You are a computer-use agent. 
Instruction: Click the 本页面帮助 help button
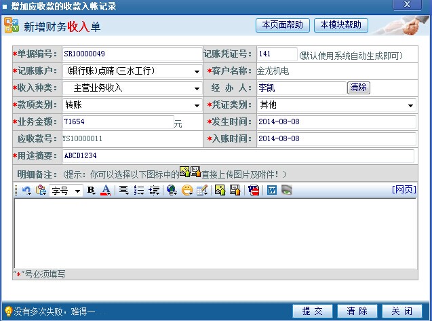[x=283, y=25]
